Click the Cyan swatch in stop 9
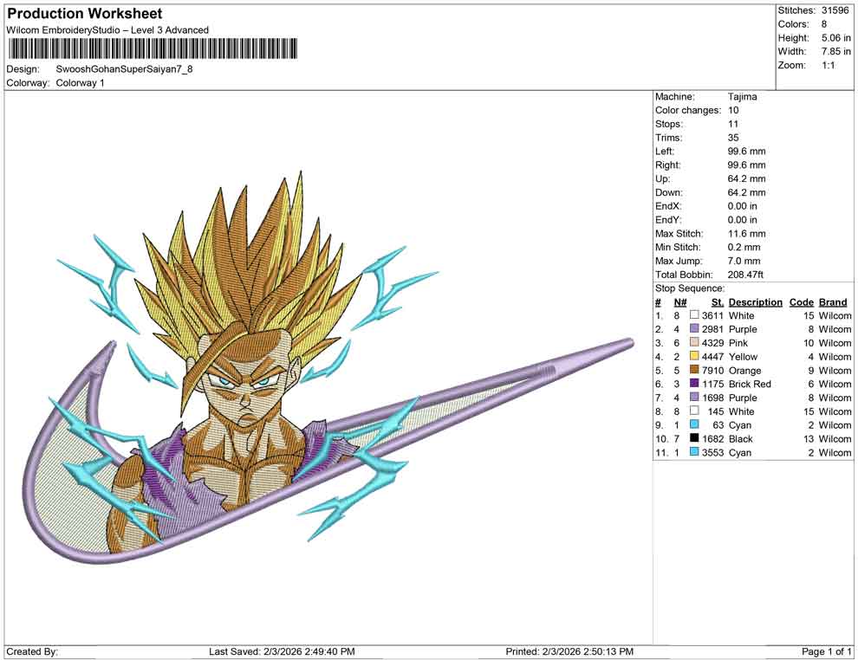 [692, 425]
